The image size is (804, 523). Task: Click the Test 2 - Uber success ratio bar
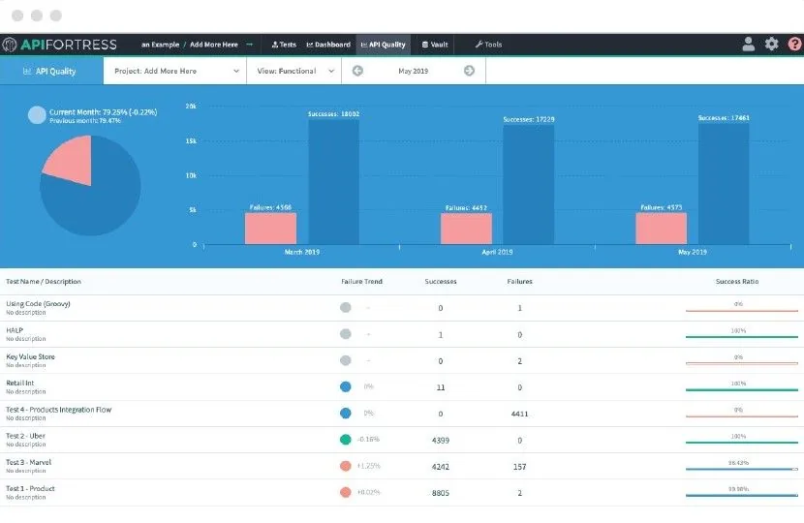(741, 442)
